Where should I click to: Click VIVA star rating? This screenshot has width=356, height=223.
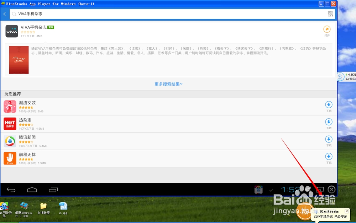(28, 32)
